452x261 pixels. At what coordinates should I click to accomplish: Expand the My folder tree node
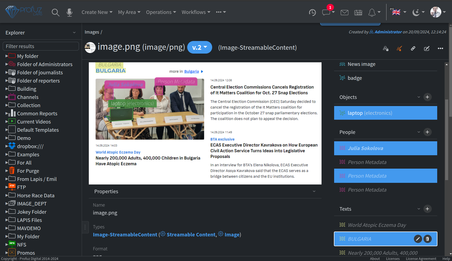(7, 56)
